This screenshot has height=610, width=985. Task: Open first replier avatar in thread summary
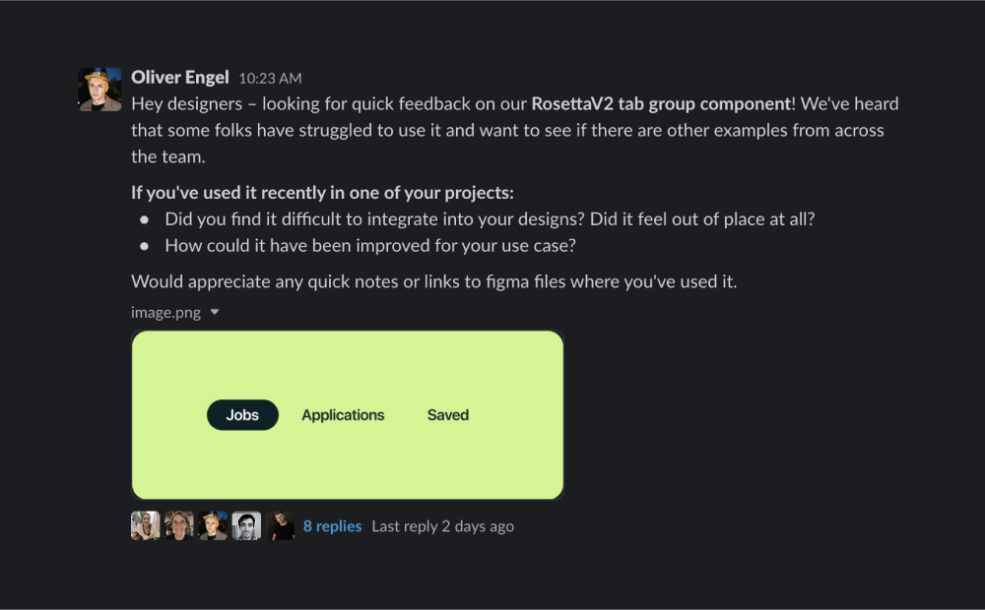pyautogui.click(x=146, y=526)
